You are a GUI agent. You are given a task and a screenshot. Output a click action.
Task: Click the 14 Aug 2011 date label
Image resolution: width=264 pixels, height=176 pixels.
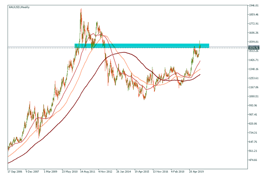click(x=88, y=172)
